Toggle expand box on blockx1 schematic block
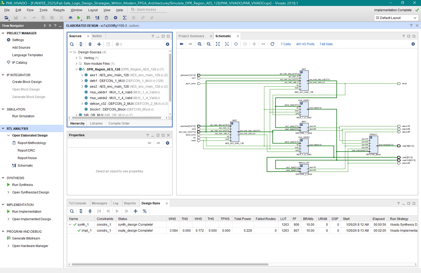 tap(371, 138)
